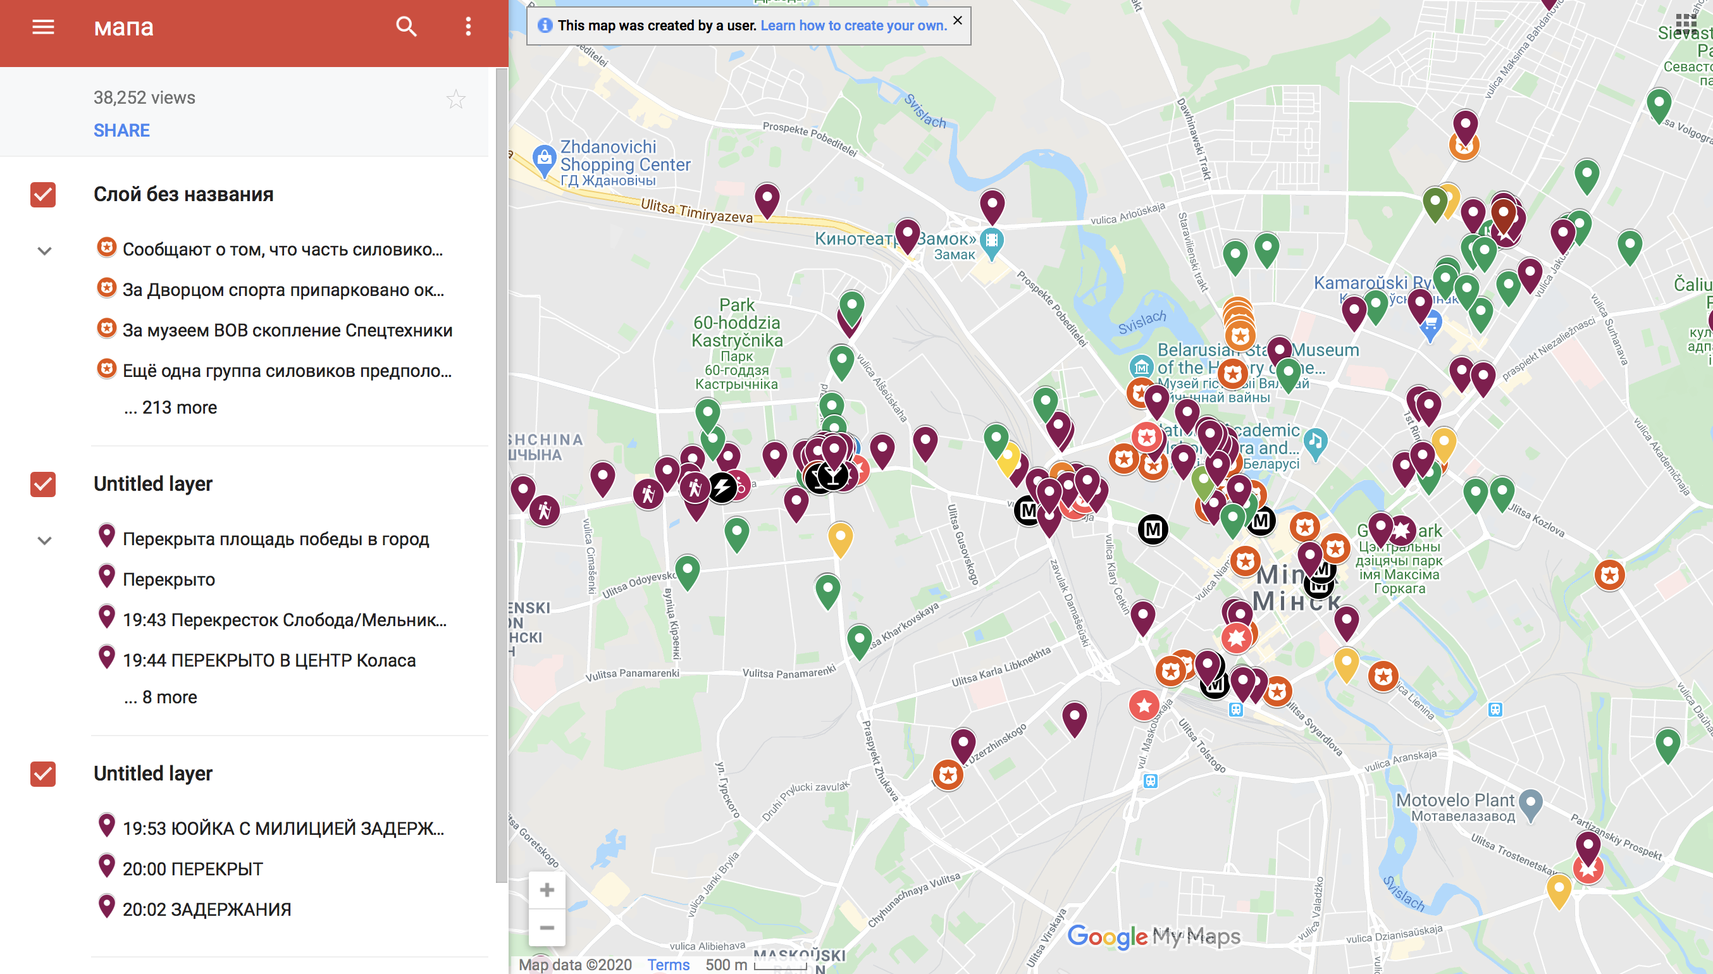This screenshot has height=974, width=1713.
Task: Zoom in on the map
Action: pos(547,890)
